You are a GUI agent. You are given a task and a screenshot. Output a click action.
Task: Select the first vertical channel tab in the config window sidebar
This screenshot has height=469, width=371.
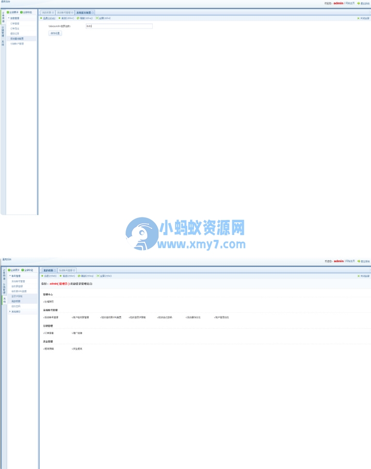tap(3, 17)
